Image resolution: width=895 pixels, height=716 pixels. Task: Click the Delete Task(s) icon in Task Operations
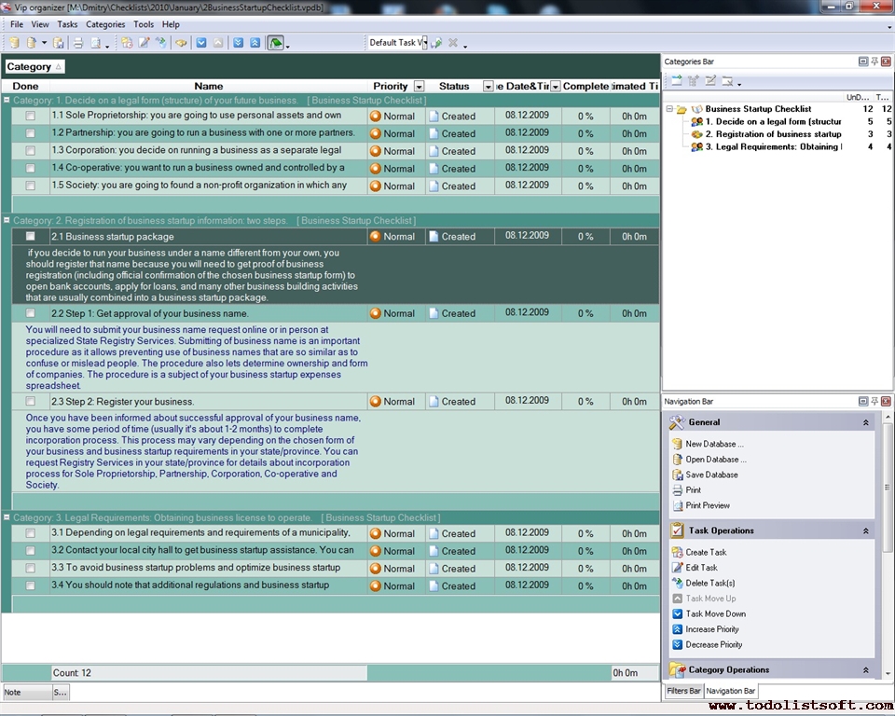coord(677,583)
